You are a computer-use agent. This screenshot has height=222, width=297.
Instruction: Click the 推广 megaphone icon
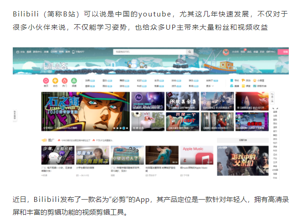point(44,140)
